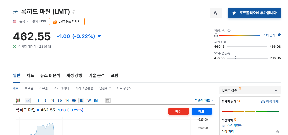Click the bell alert creation icon
Image resolution: width=288 pixels, height=135 pixels.
coord(216,13)
